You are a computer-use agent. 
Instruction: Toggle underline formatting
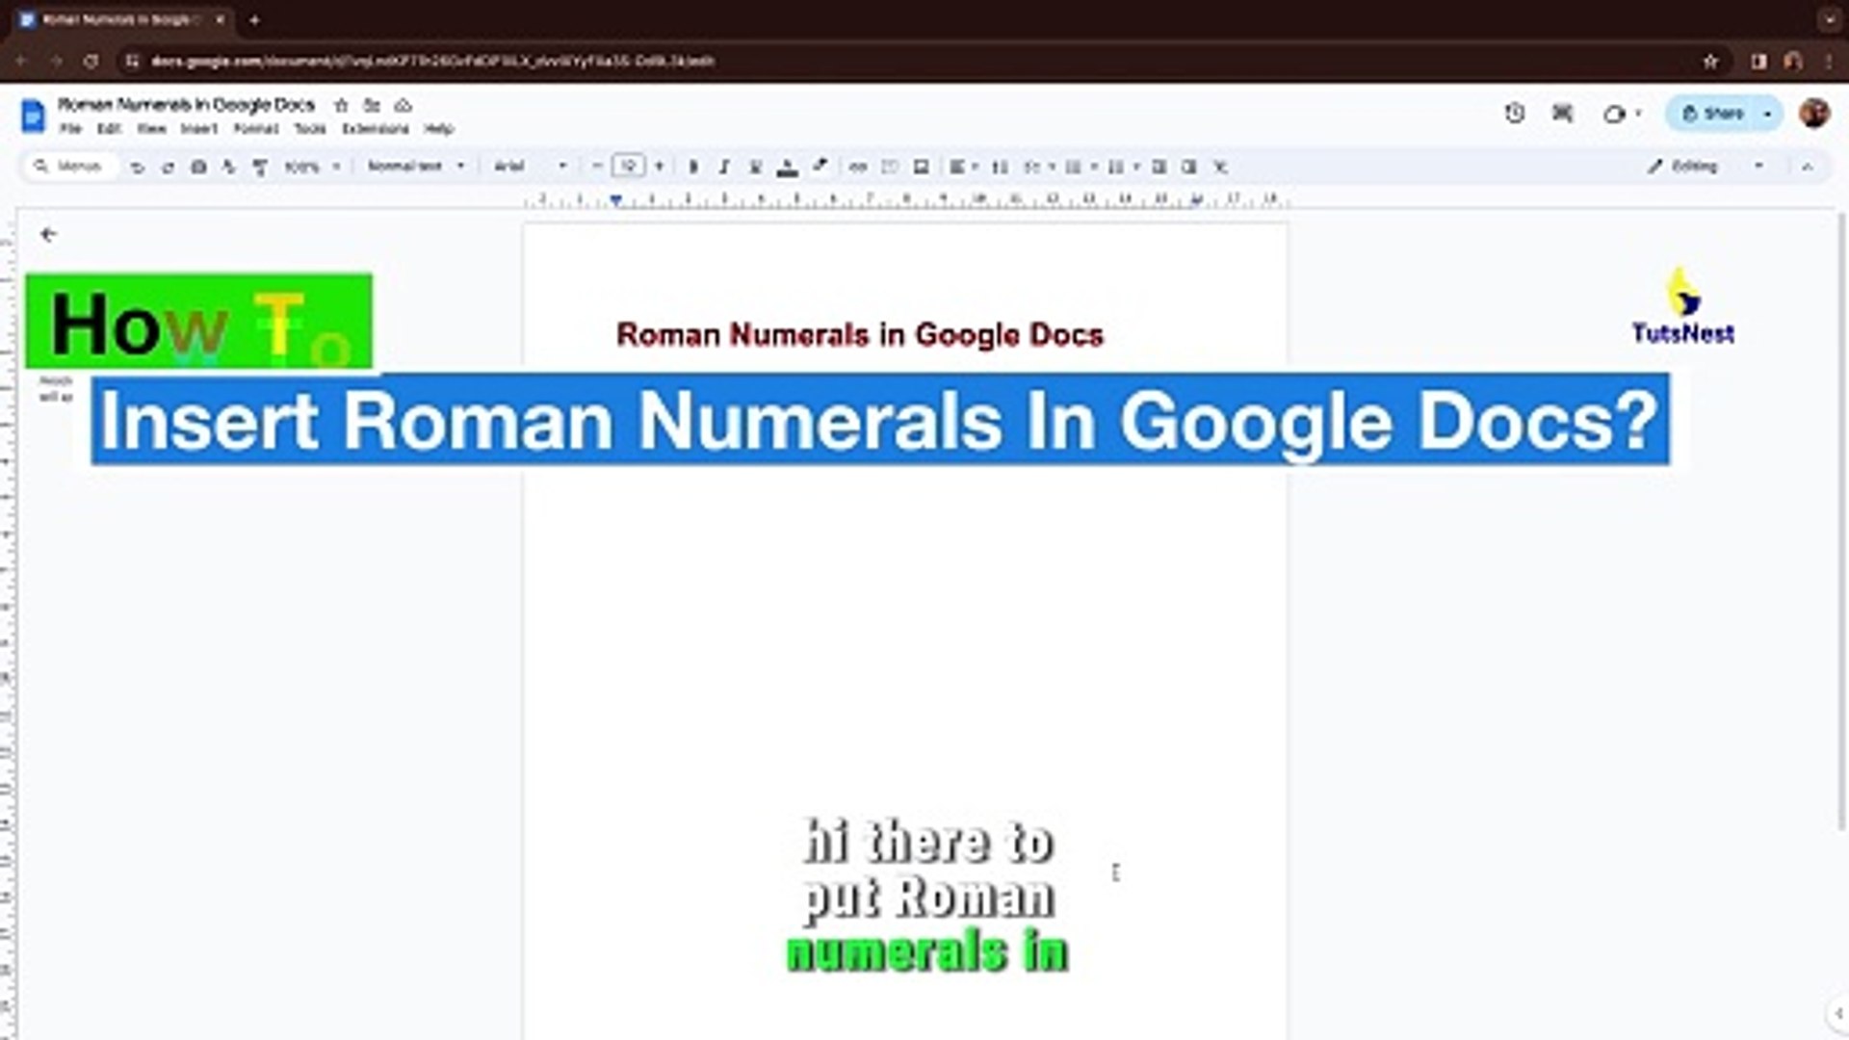pyautogui.click(x=756, y=167)
